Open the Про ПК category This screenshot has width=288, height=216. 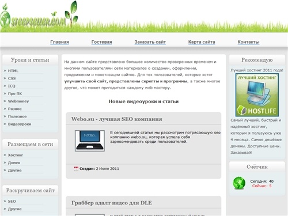coord(15,94)
